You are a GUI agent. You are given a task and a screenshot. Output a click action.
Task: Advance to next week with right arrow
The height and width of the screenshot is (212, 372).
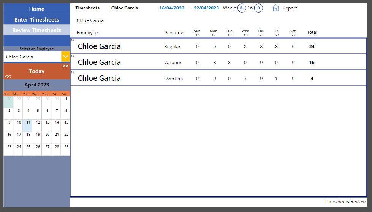pyautogui.click(x=258, y=8)
